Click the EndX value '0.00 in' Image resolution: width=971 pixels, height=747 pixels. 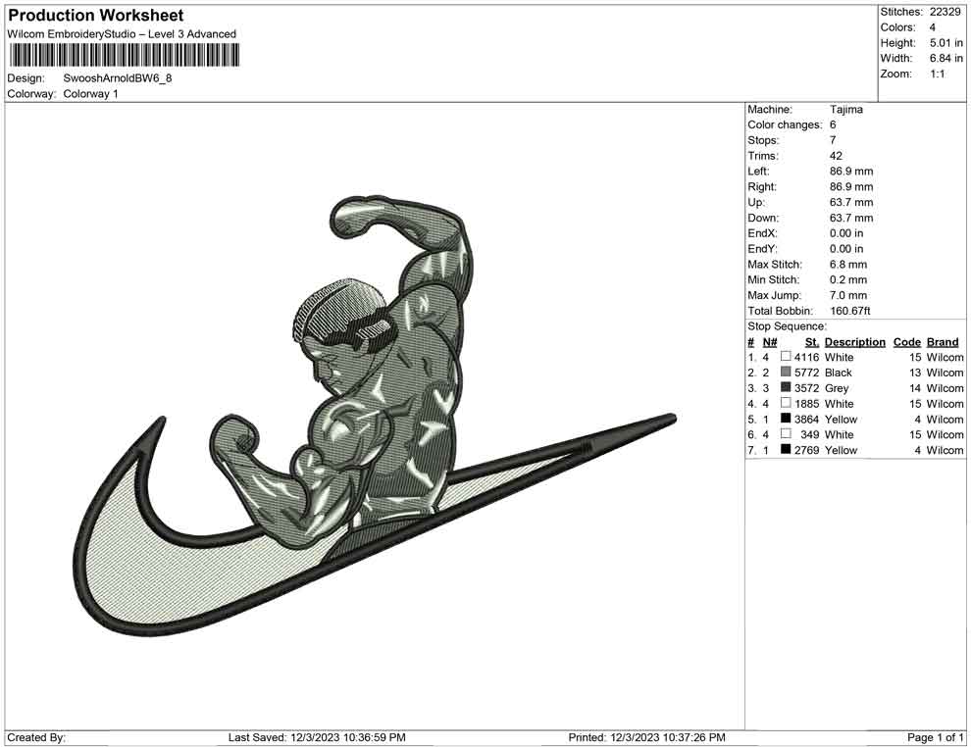coord(846,233)
